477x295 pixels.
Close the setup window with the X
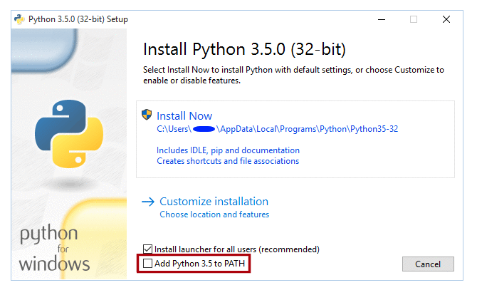446,19
